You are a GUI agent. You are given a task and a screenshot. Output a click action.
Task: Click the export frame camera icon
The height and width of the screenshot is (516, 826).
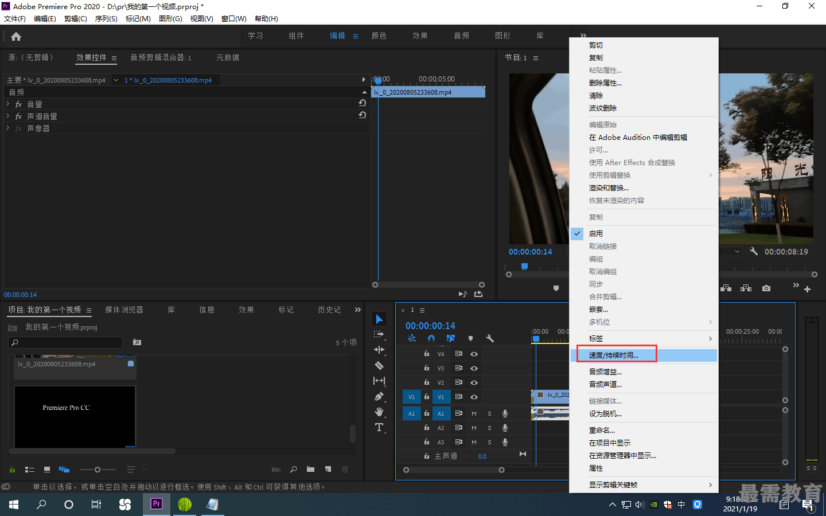(766, 288)
